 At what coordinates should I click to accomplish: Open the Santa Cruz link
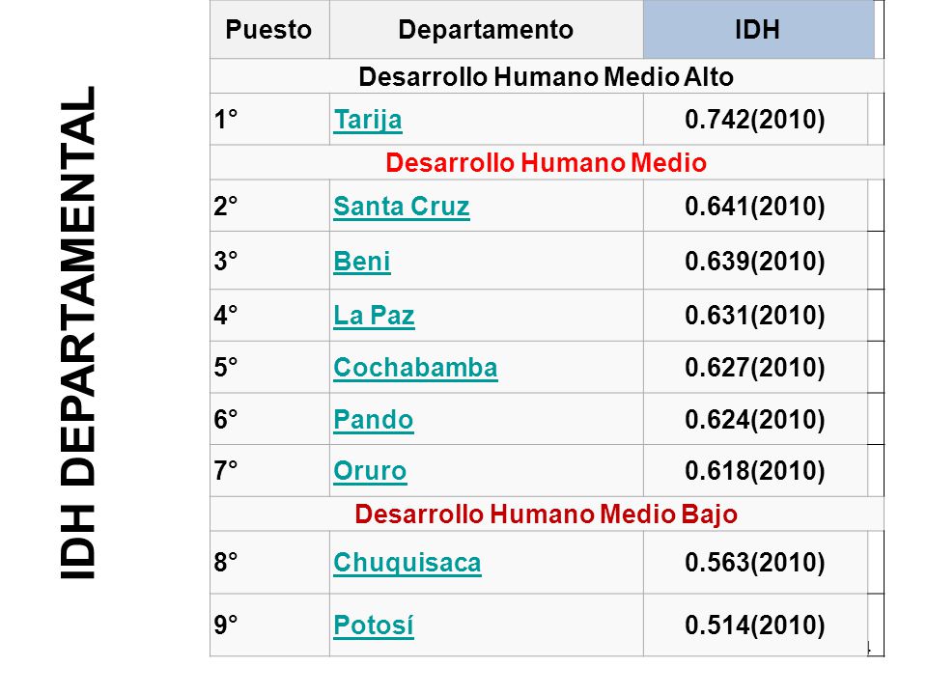point(402,207)
